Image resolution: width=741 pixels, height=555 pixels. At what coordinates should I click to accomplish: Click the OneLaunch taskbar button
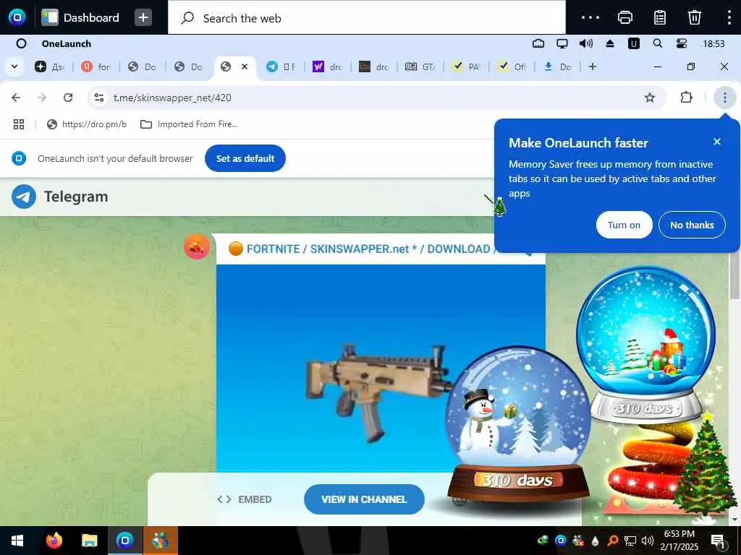tap(124, 541)
